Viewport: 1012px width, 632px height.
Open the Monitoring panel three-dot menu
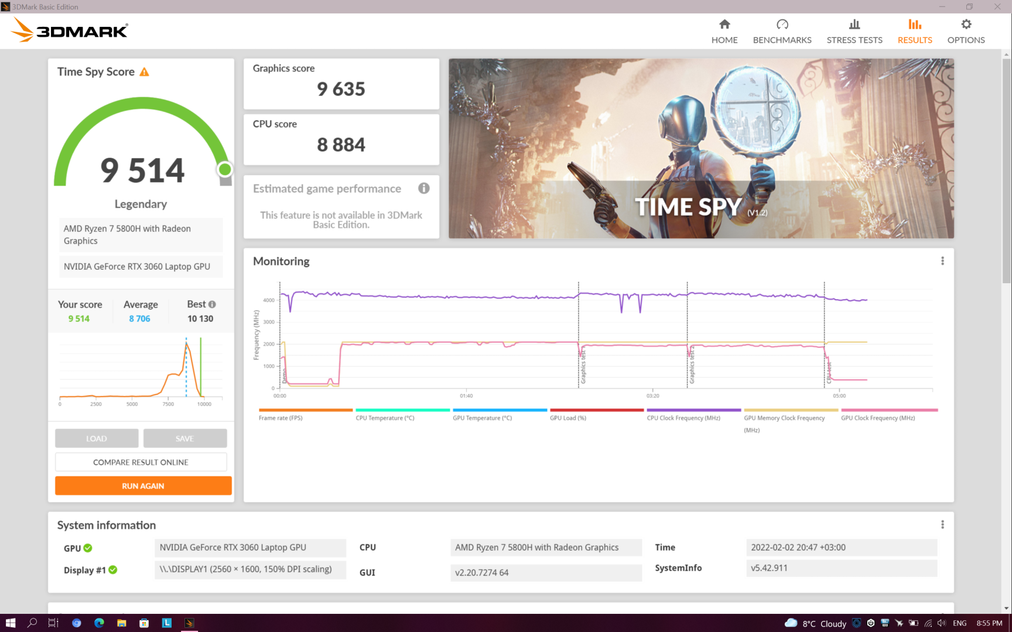(x=942, y=261)
